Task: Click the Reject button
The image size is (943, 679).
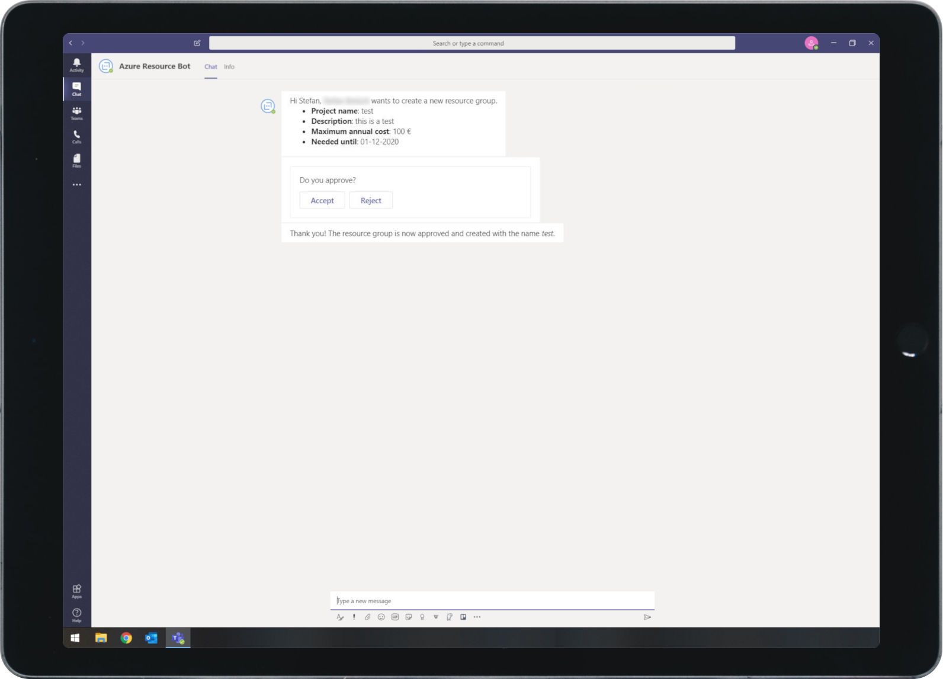Action: [371, 200]
